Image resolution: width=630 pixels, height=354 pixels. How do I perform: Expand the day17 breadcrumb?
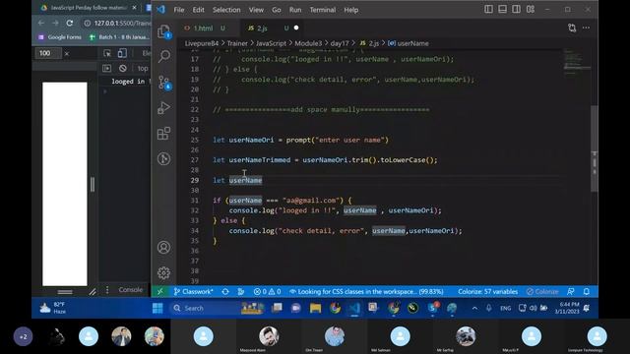click(x=340, y=43)
